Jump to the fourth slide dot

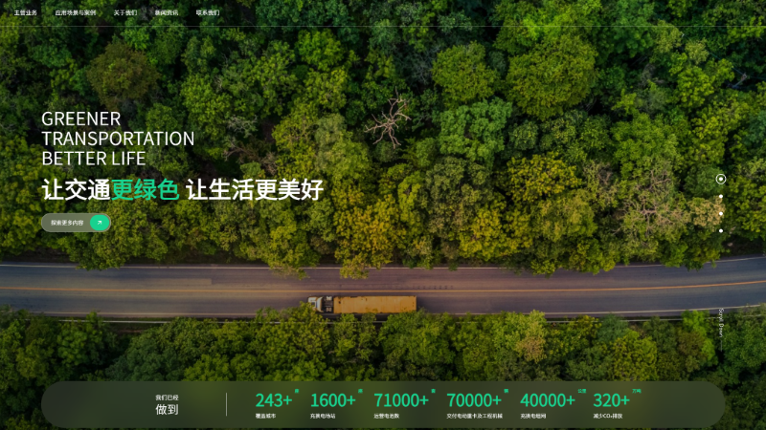[721, 230]
